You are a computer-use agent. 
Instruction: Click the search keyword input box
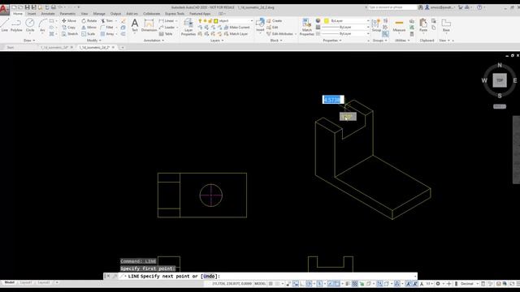(392, 7)
